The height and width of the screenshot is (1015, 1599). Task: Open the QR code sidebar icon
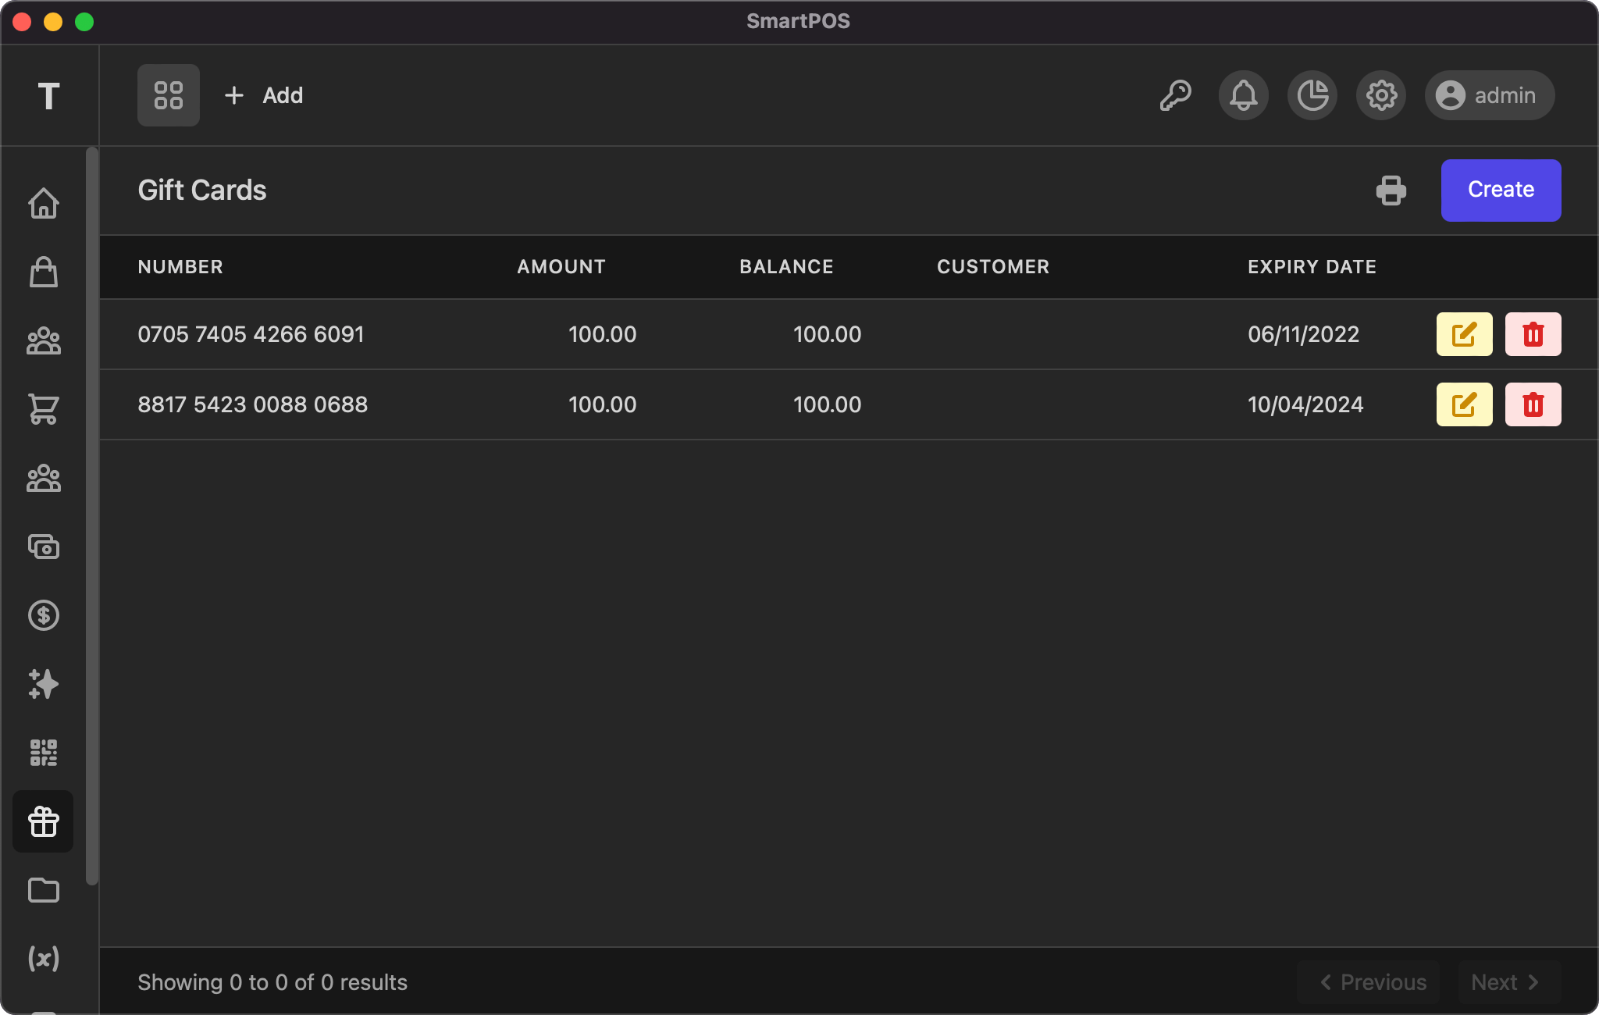pos(44,753)
